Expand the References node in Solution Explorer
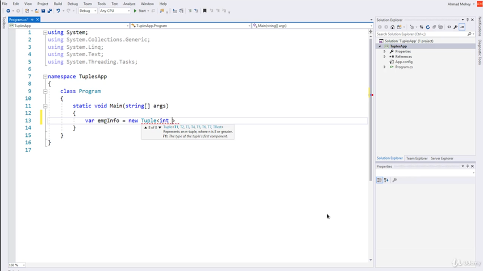 click(385, 57)
